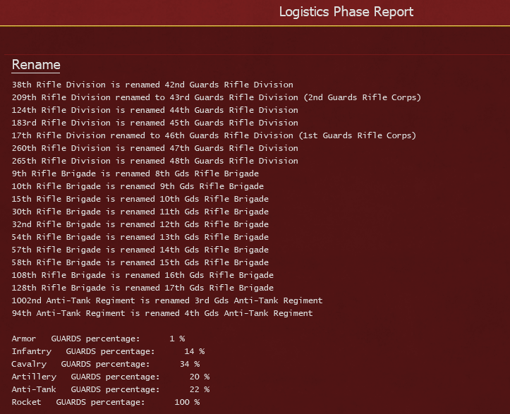Select the 209th Rifle Division rename entry
The image size is (510, 414).
click(x=217, y=97)
